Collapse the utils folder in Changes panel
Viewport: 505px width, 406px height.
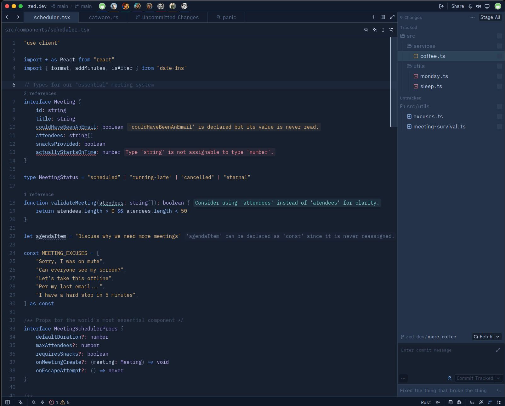pos(451,66)
